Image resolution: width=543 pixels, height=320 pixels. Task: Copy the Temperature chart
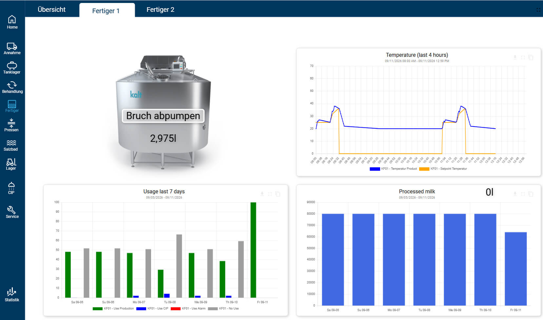pyautogui.click(x=531, y=57)
